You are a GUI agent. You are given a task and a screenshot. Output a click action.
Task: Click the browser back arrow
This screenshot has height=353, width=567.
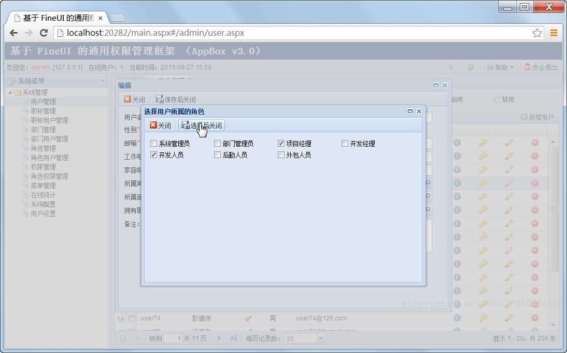tap(14, 33)
